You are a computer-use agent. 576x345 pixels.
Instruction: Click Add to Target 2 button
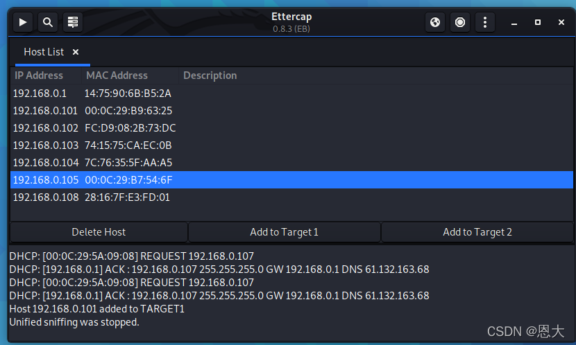point(477,232)
